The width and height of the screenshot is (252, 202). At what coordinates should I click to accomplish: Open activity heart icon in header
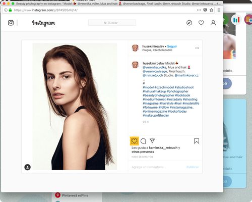pyautogui.click(x=201, y=23)
